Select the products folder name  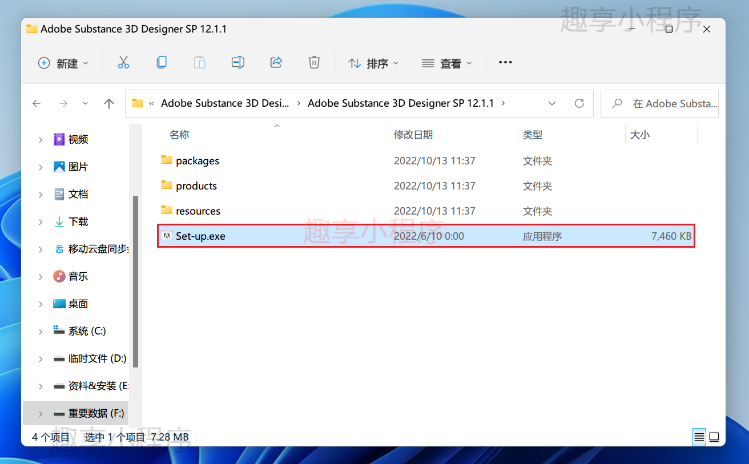coord(196,186)
